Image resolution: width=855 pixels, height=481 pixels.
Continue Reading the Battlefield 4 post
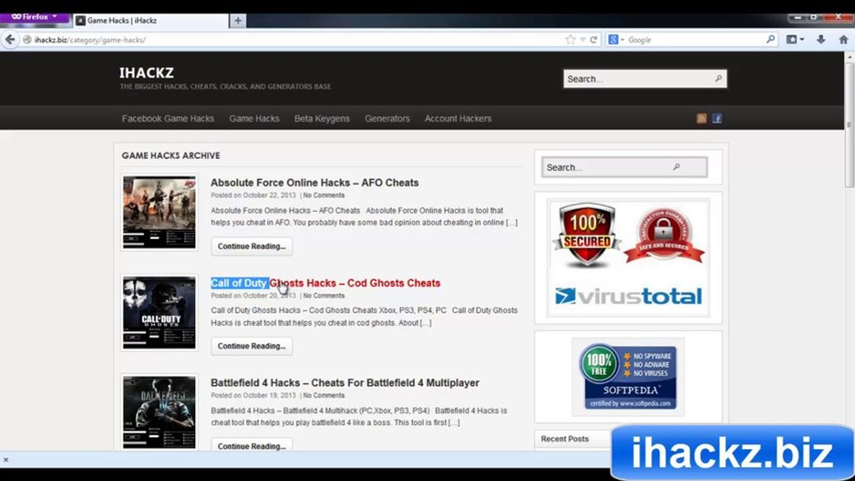(251, 446)
